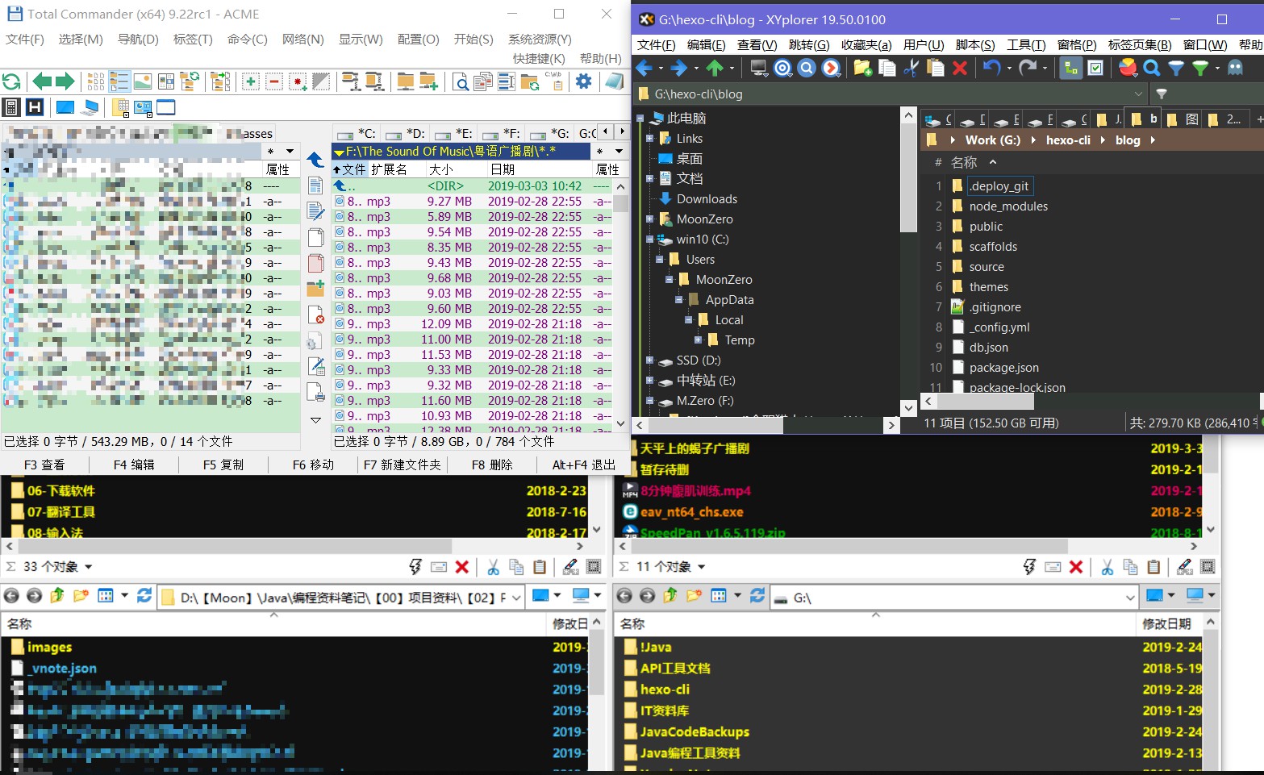This screenshot has width=1264, height=775.
Task: Click the hexo-cli breadcrumb in XYplorer
Action: click(x=1068, y=140)
